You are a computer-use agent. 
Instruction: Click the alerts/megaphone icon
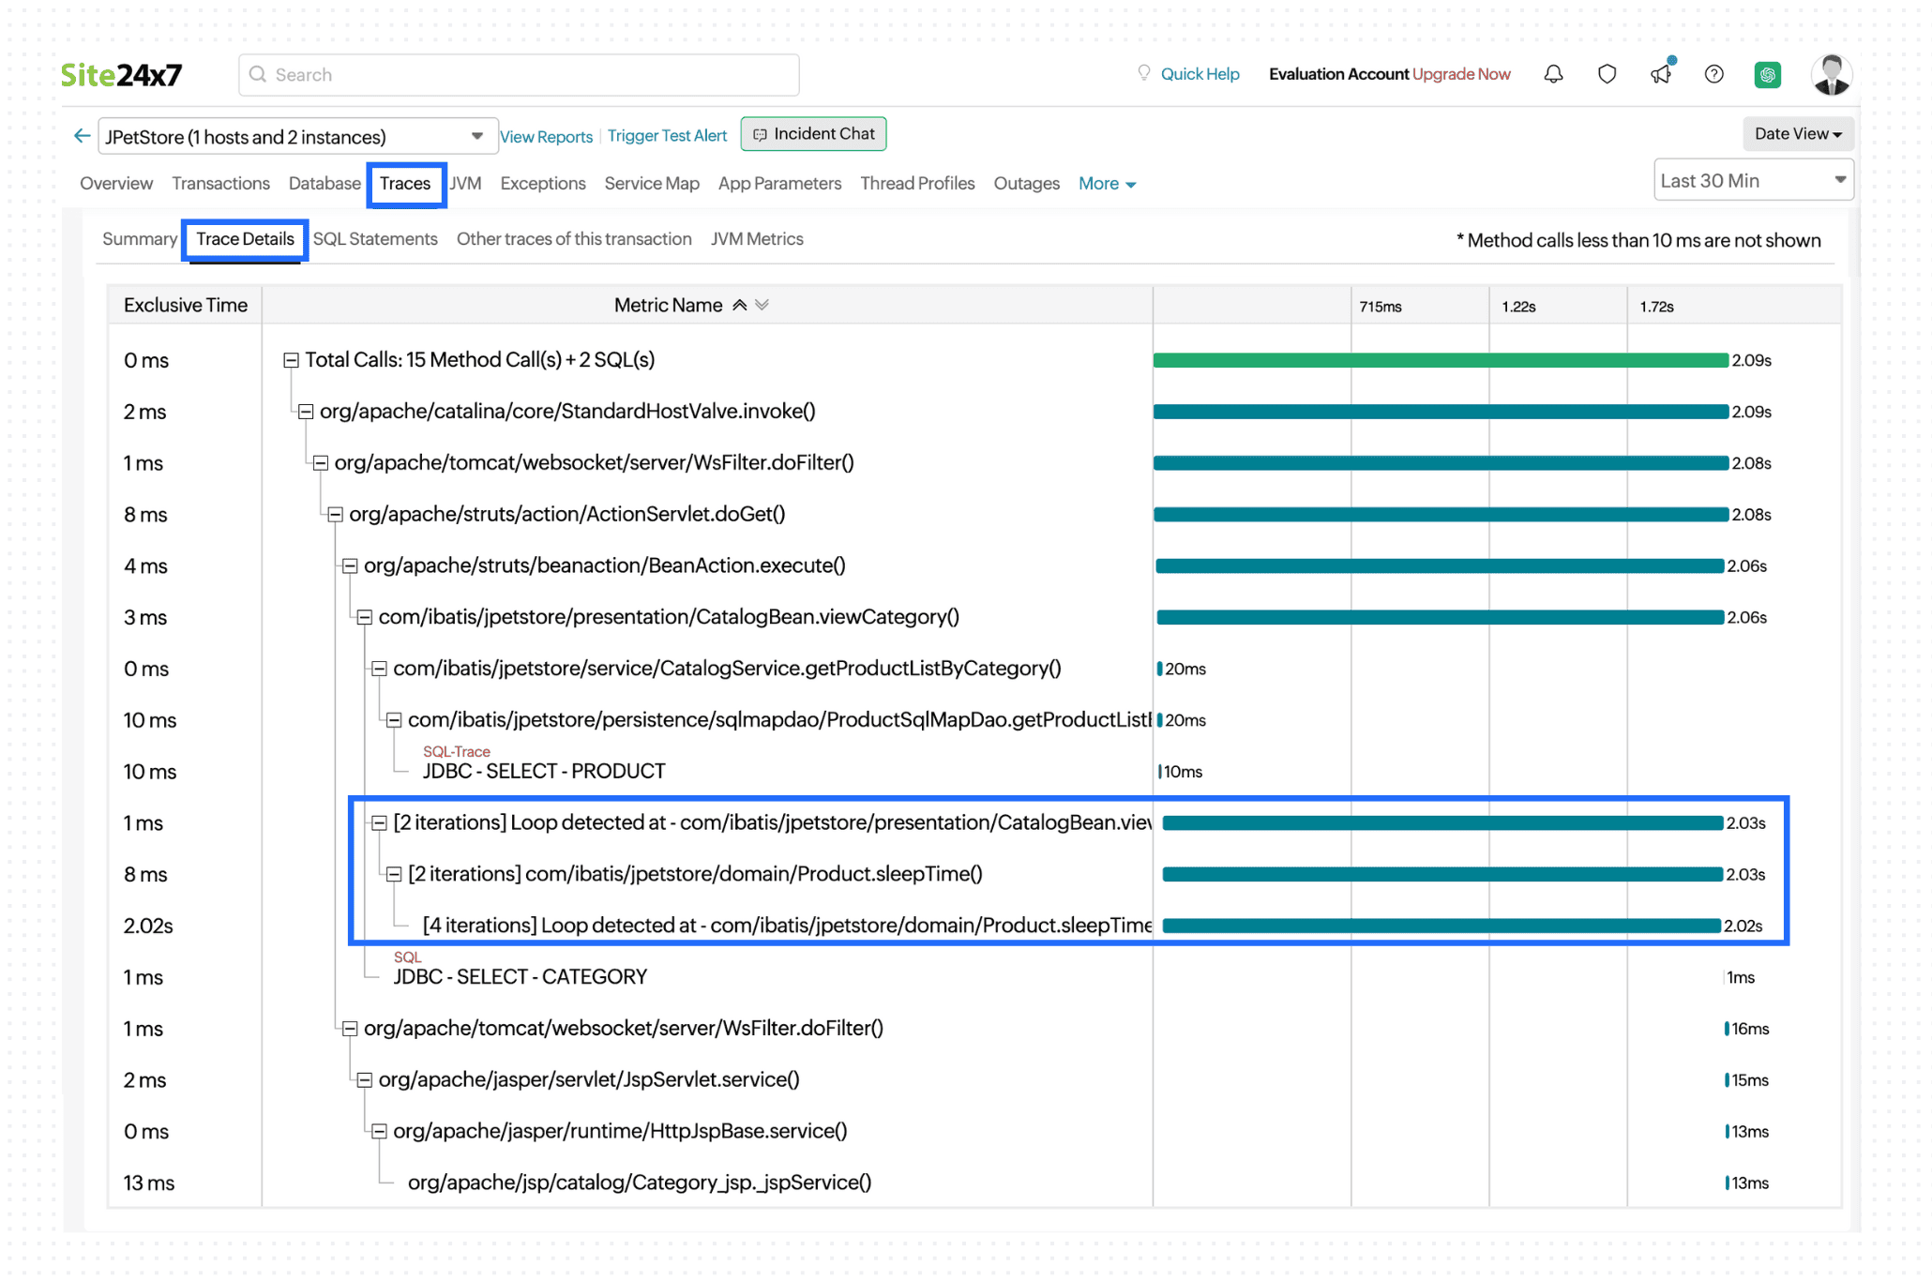click(1659, 73)
